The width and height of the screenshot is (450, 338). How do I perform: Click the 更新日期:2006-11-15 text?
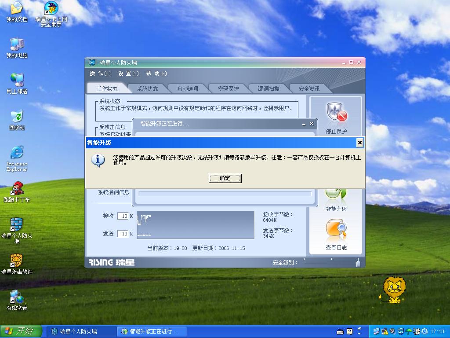click(x=219, y=248)
